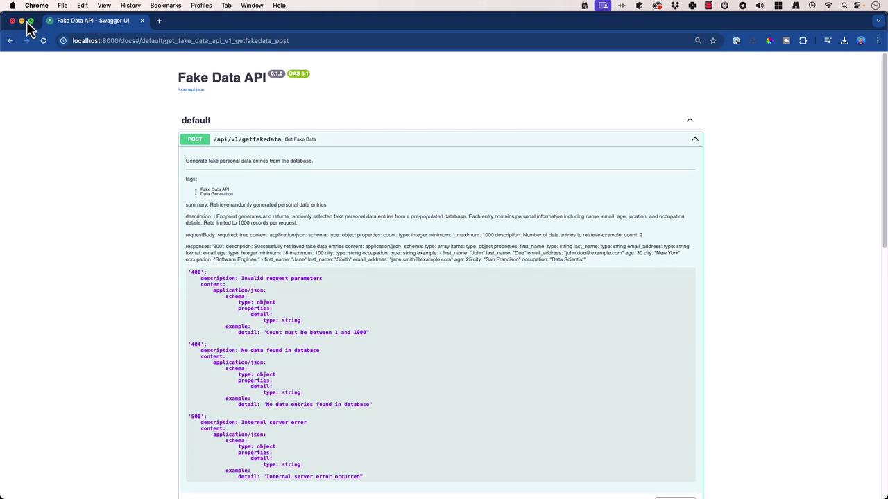Click the 'Data Generation' tag item
The image size is (888, 499).
pos(216,194)
